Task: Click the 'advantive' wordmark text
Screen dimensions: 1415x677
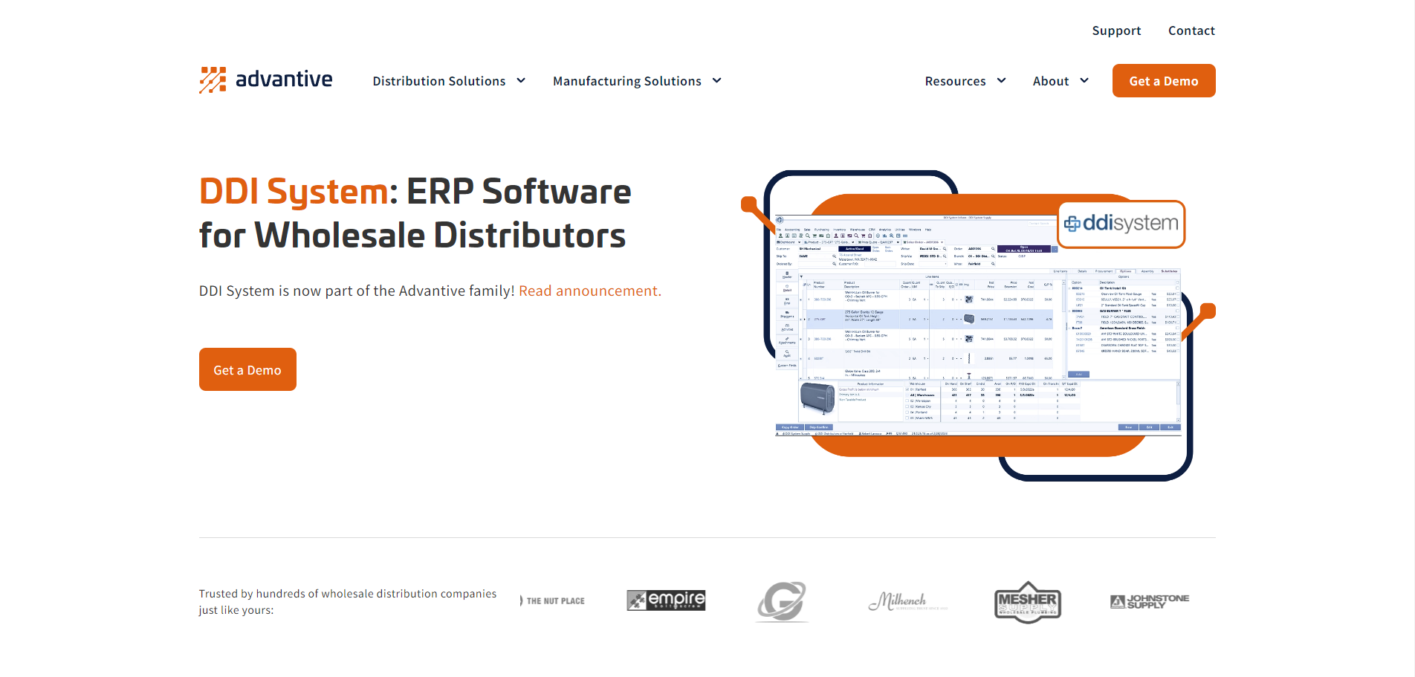Action: (x=284, y=79)
